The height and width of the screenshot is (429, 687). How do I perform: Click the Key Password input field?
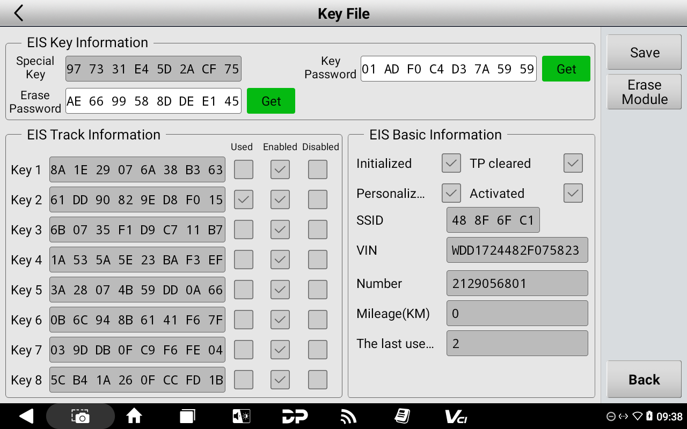point(448,69)
